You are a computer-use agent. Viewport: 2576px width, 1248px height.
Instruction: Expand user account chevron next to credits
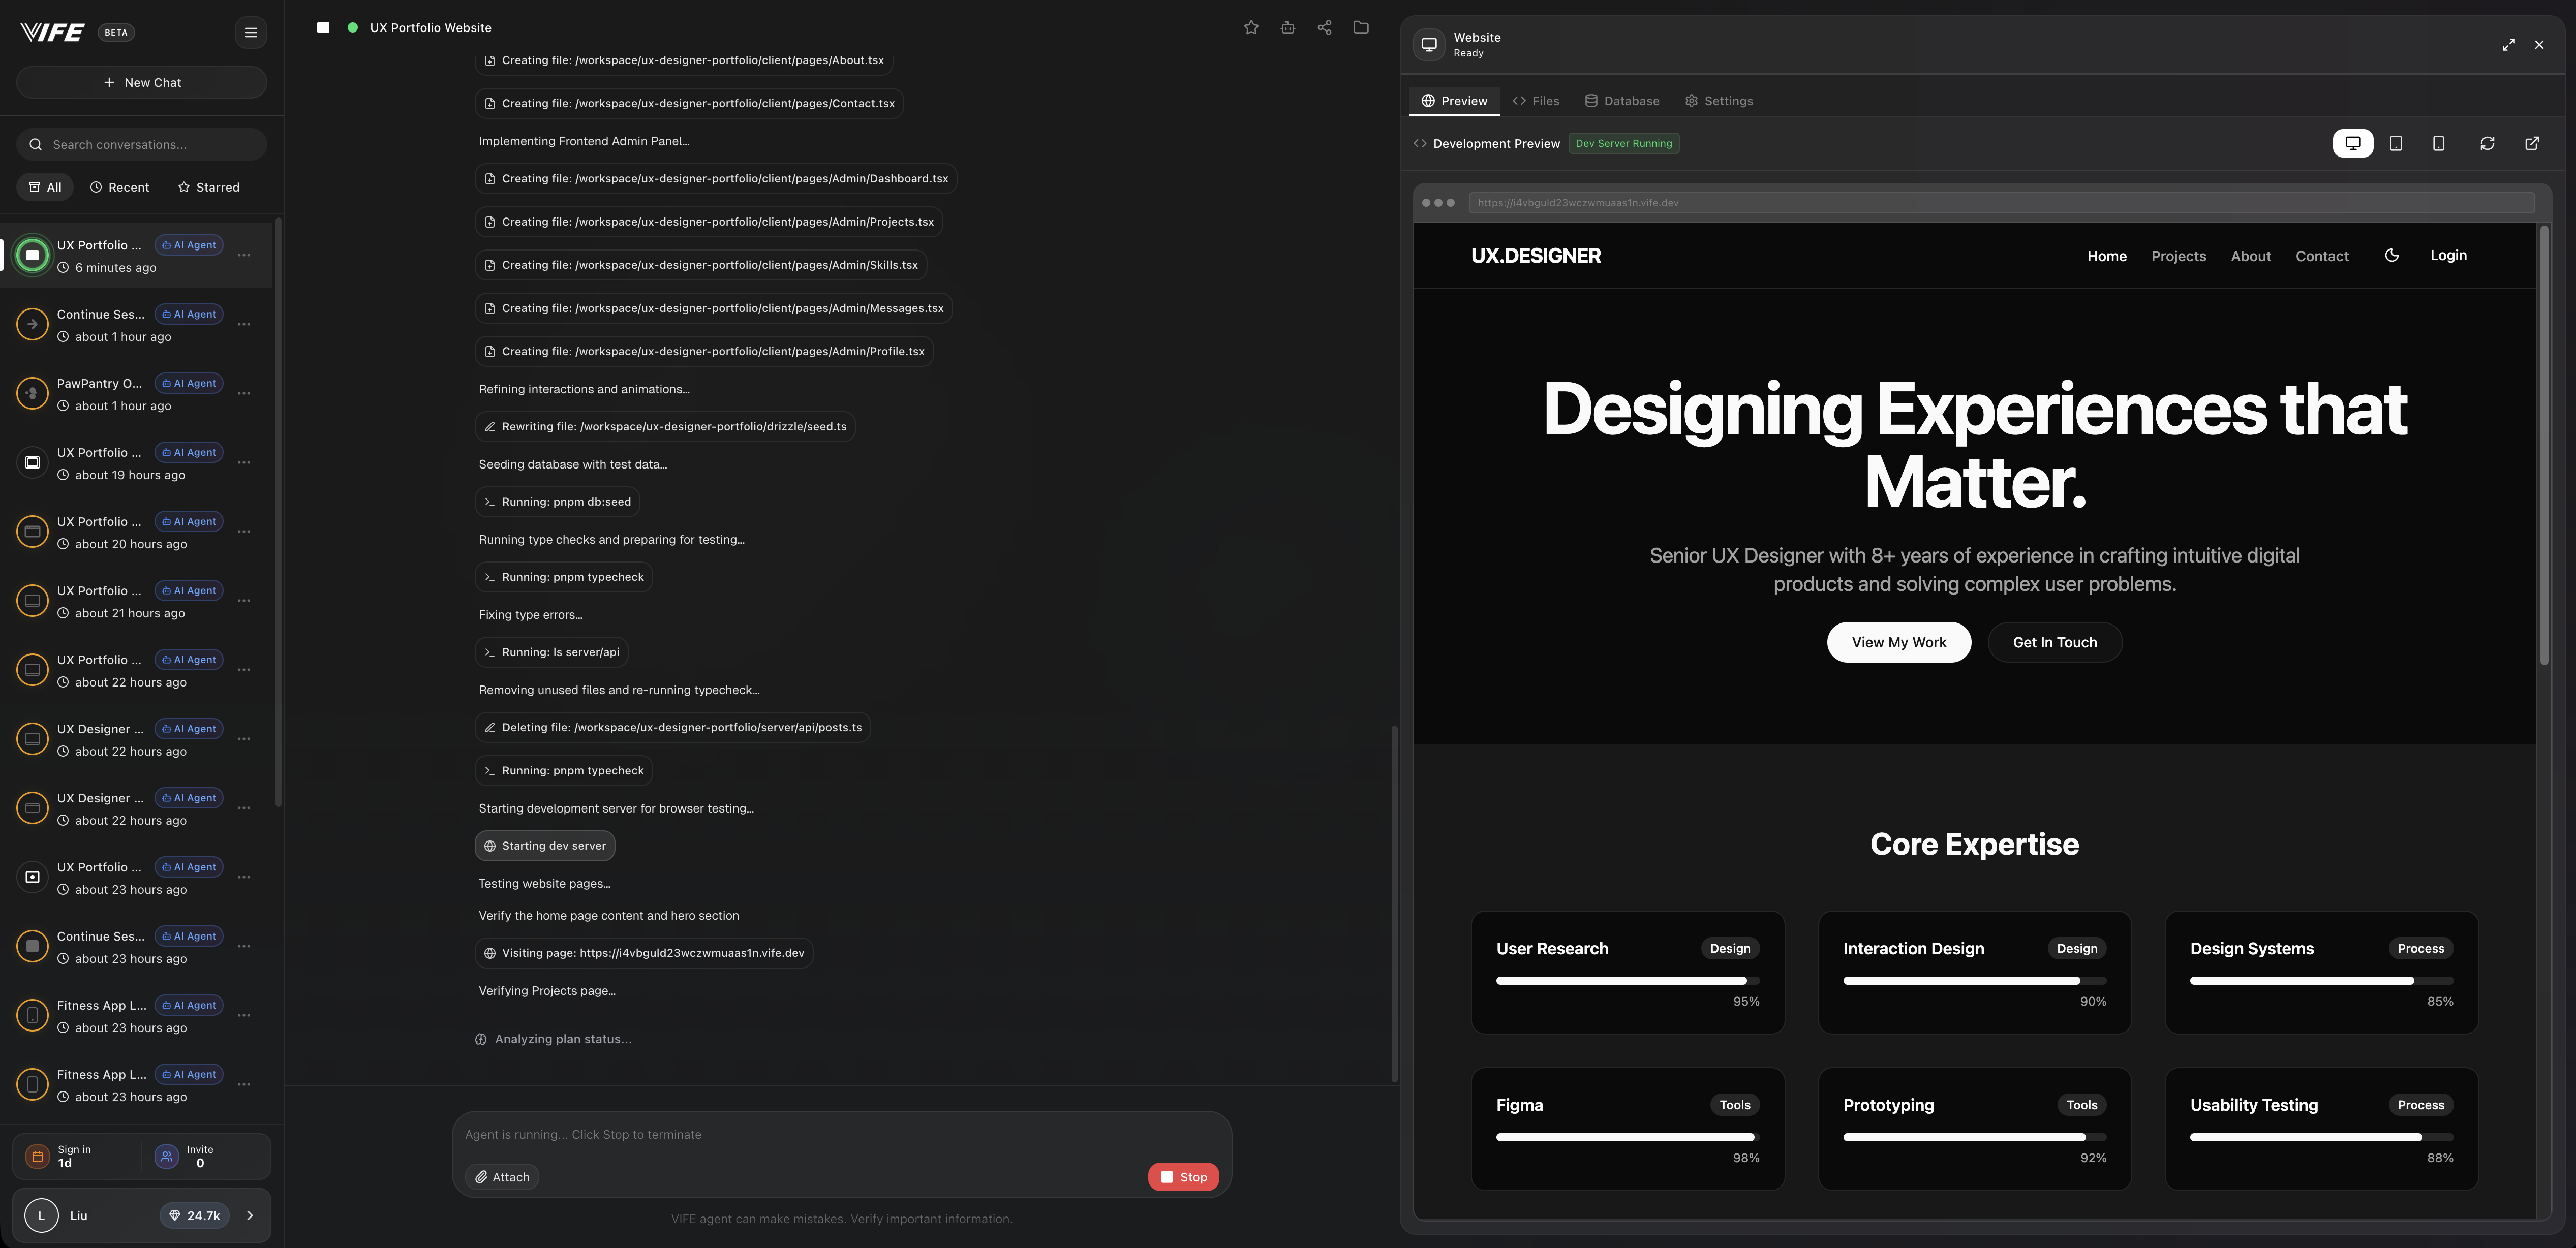coord(250,1216)
